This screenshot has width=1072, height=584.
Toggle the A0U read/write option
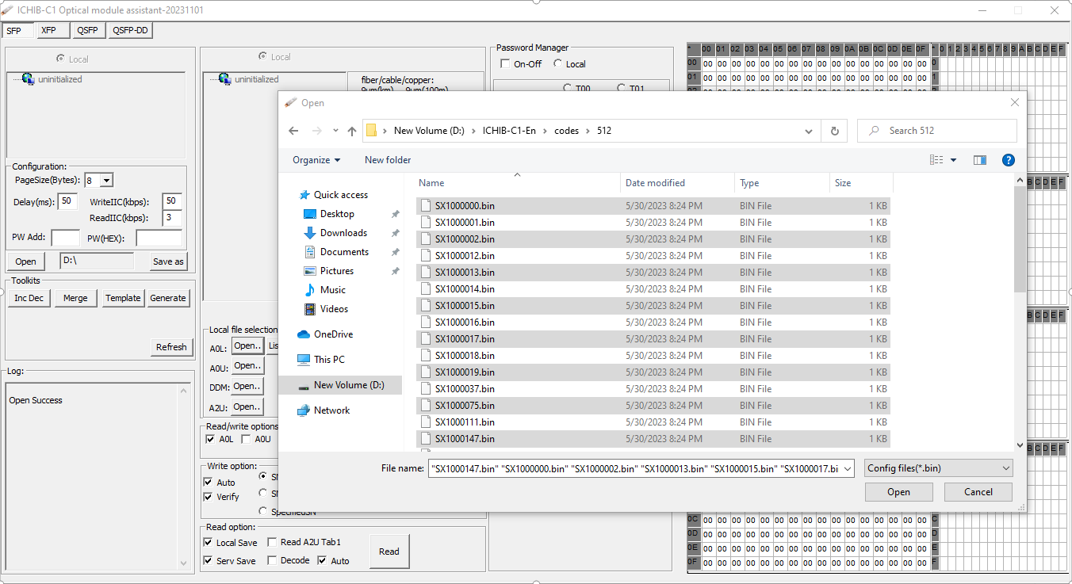[246, 439]
